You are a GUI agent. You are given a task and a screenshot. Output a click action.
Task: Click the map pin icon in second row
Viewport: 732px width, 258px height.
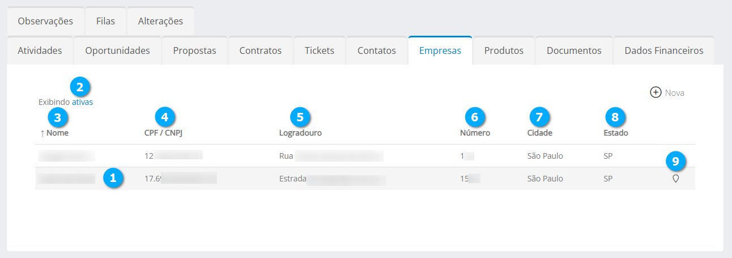point(675,179)
